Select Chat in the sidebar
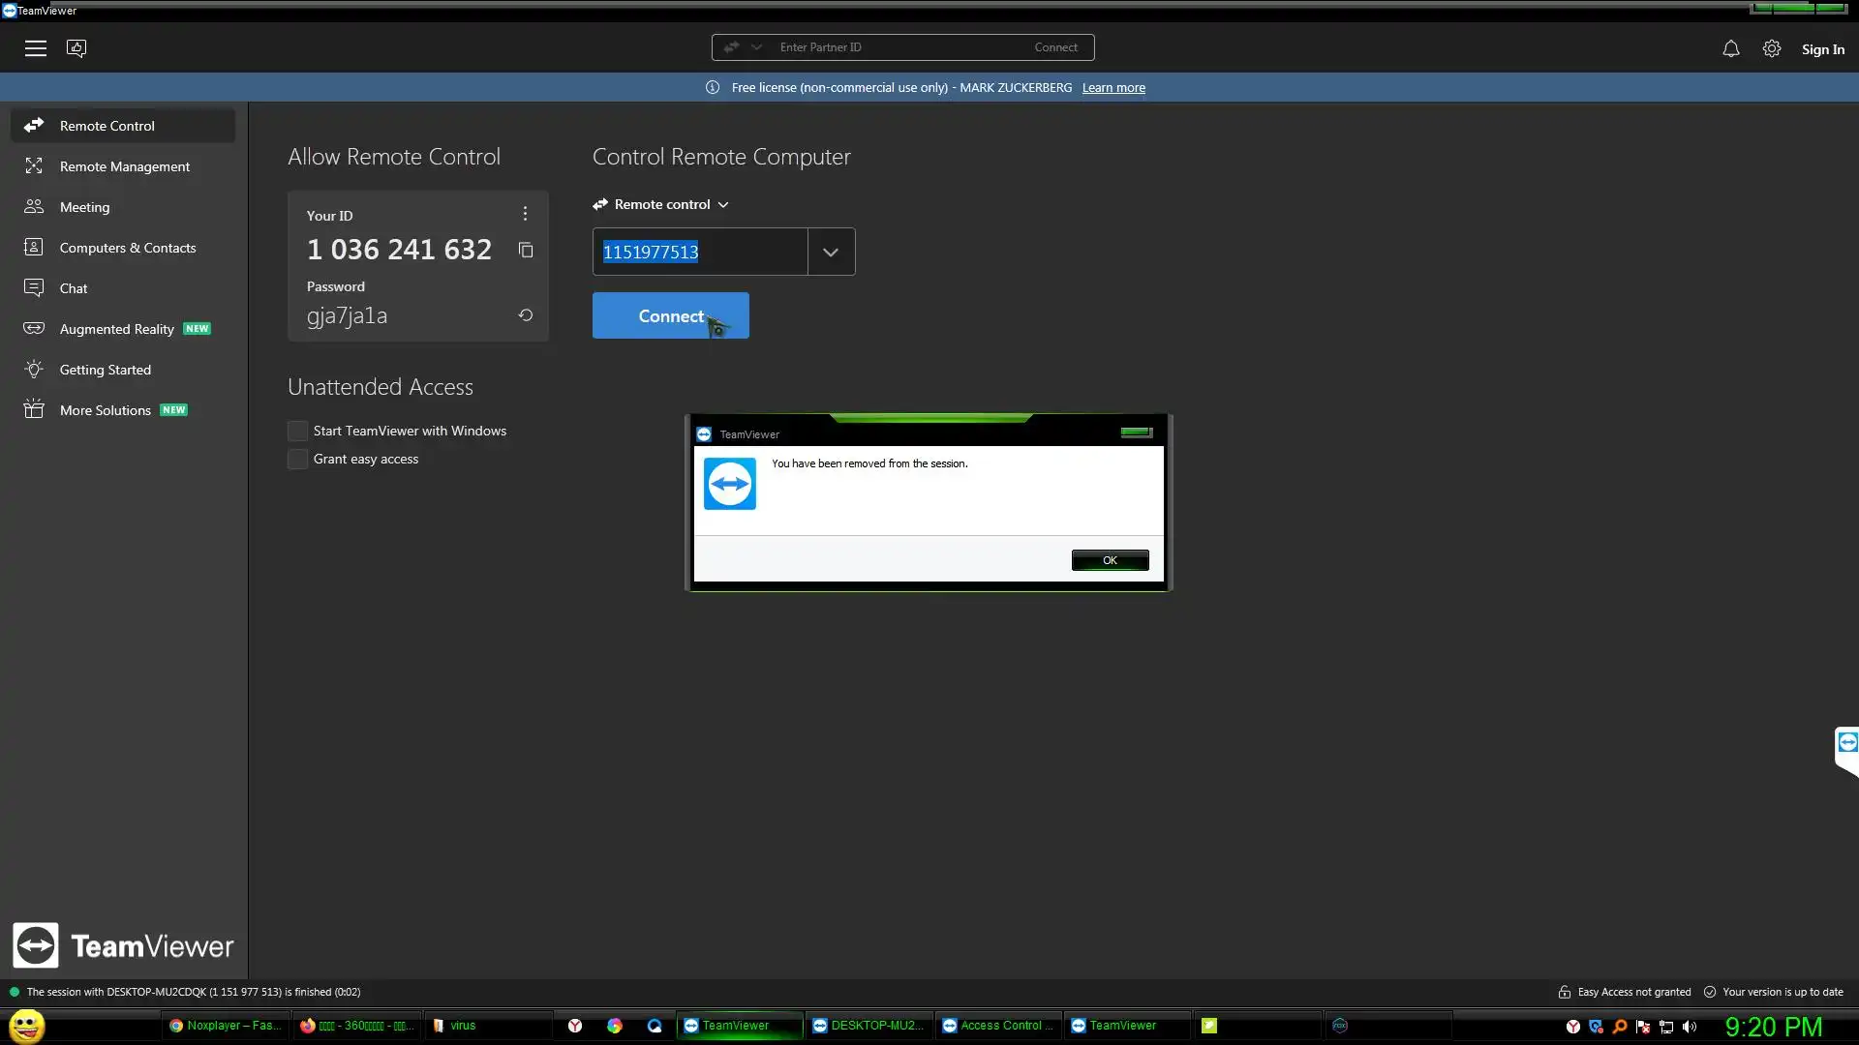 tap(74, 288)
